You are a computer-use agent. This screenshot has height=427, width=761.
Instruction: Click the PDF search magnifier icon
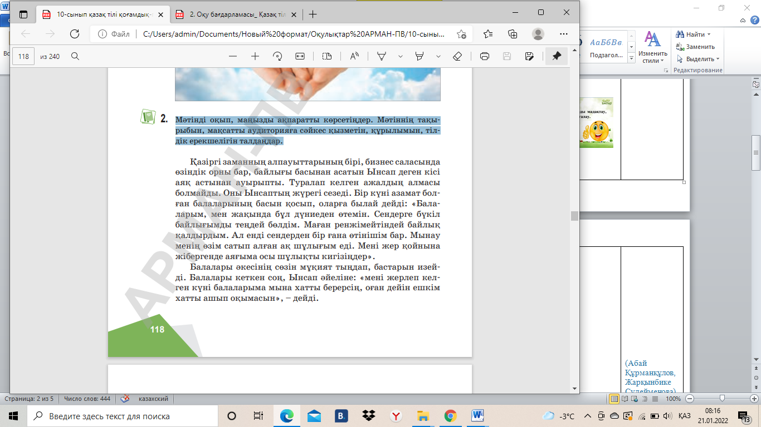(75, 56)
